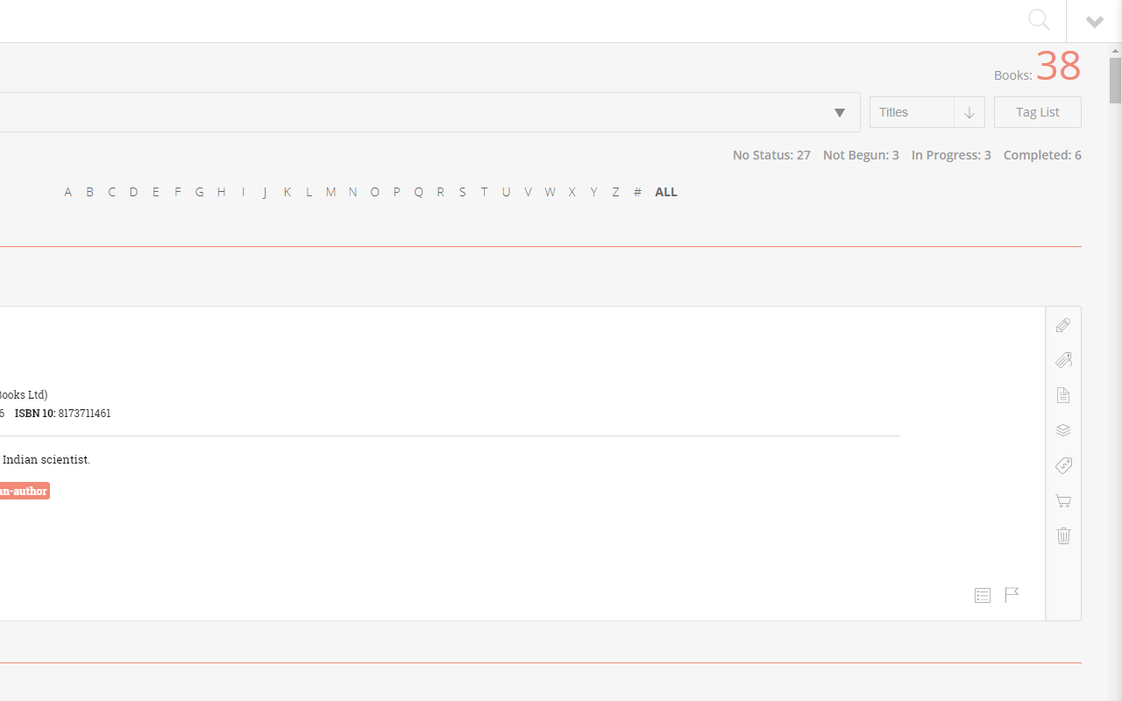Viewport: 1122px width, 701px height.
Task: Filter books by letter W
Action: pyautogui.click(x=550, y=192)
